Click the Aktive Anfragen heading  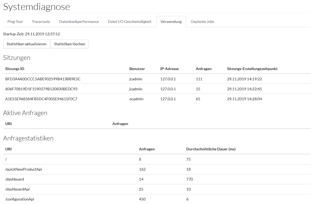[x=25, y=113]
